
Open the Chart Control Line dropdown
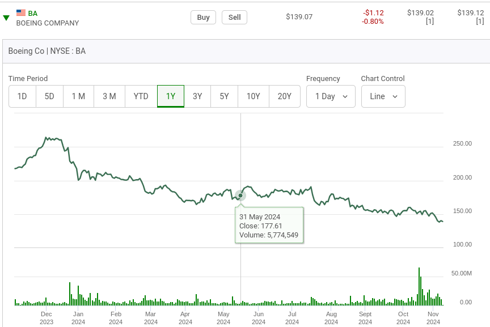pyautogui.click(x=383, y=96)
